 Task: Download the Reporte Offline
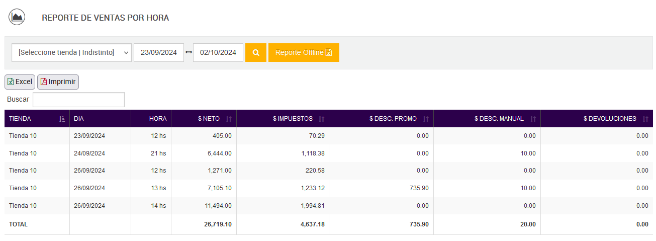point(304,52)
